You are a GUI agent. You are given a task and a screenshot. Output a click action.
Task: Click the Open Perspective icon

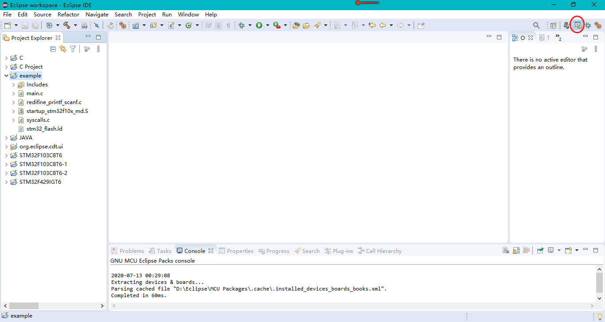tap(553, 26)
